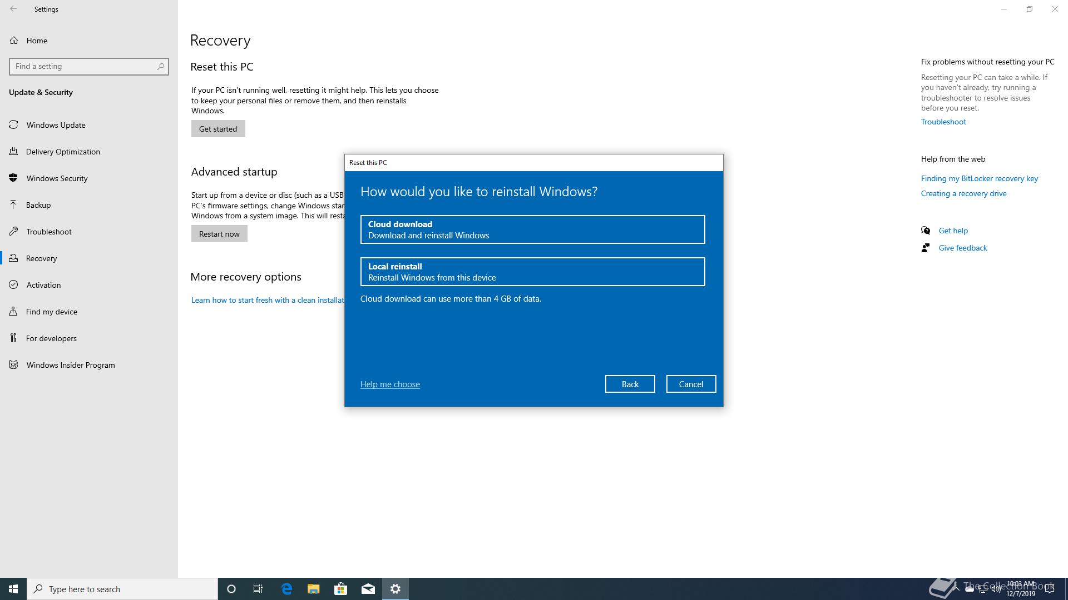Click Find a setting search field
Screen dimensions: 1068x600
89,66
